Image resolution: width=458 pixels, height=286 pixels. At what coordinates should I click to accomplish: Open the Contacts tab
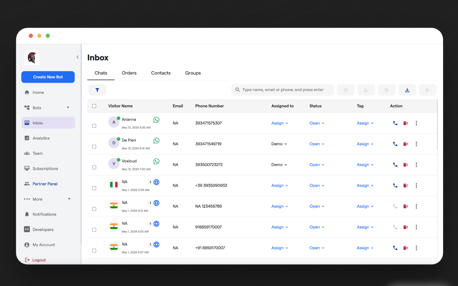pos(161,73)
